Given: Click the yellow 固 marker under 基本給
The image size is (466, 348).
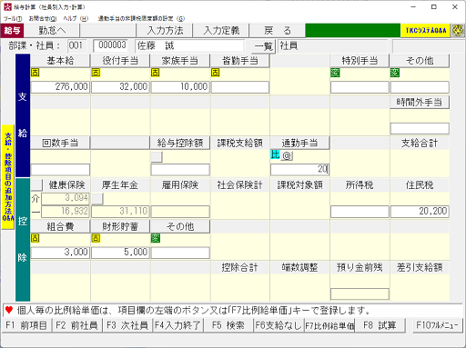Looking at the screenshot, I should 35,73.
